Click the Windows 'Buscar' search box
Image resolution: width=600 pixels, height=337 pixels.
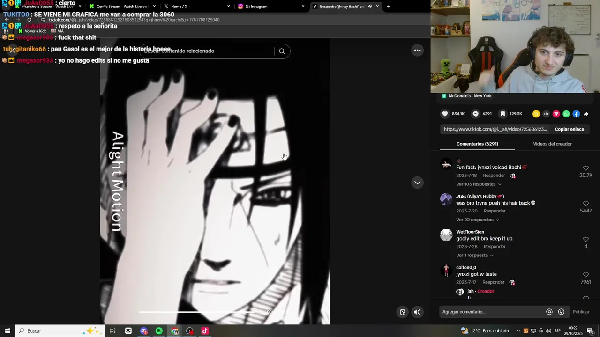pyautogui.click(x=60, y=331)
